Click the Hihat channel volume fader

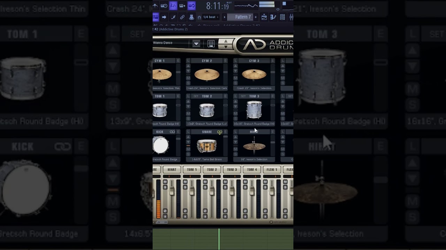tap(171, 191)
